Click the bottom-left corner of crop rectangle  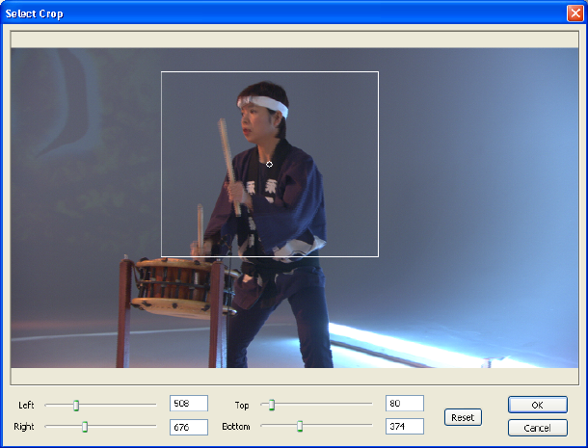tap(161, 256)
